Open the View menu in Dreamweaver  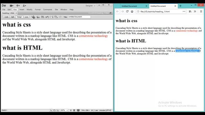(x=15, y=10)
